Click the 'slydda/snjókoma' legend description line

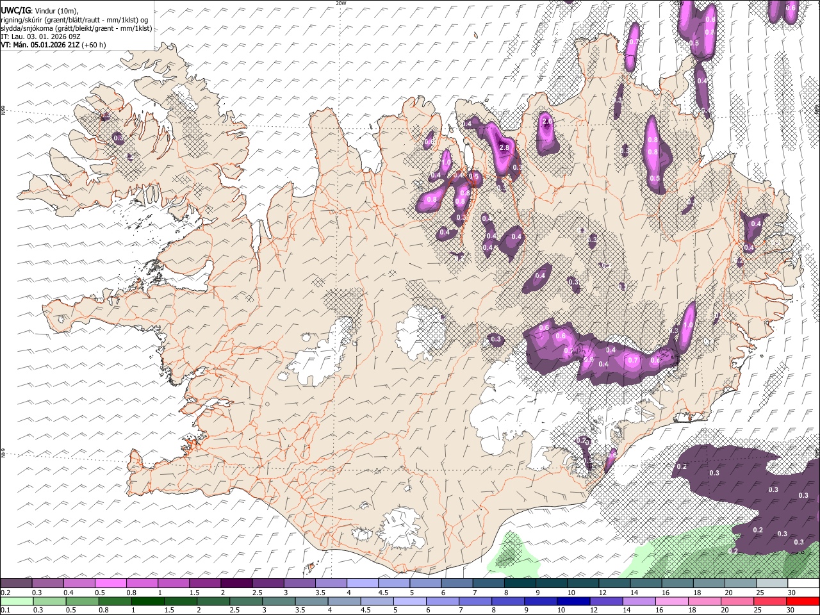click(76, 28)
